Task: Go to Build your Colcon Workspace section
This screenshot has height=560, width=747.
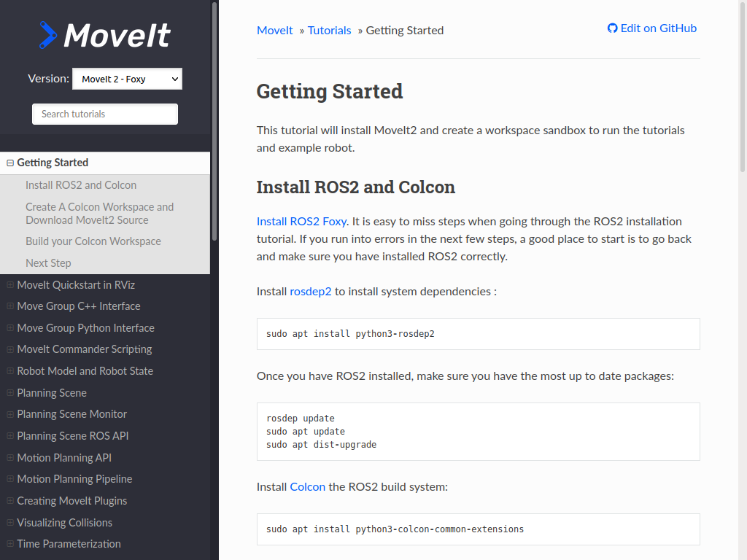Action: coord(93,241)
